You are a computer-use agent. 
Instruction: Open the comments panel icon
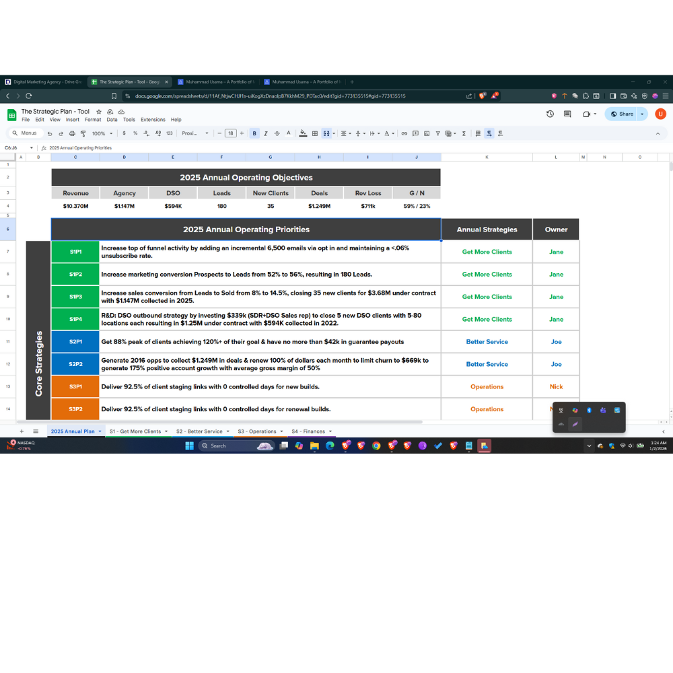pyautogui.click(x=567, y=114)
